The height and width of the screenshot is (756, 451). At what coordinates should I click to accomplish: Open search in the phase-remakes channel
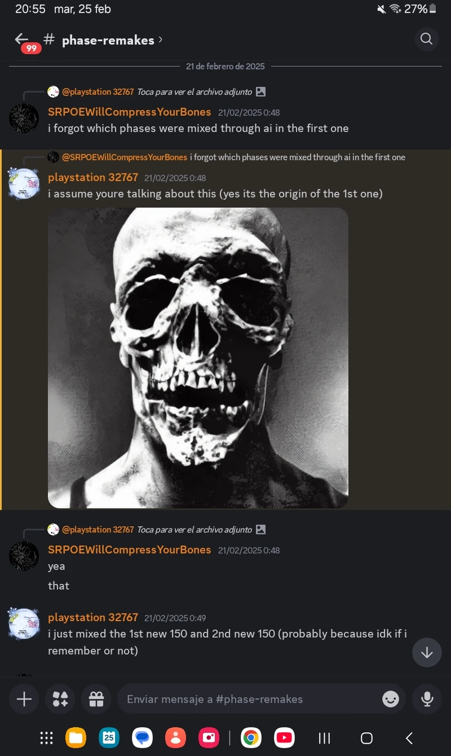pos(426,39)
